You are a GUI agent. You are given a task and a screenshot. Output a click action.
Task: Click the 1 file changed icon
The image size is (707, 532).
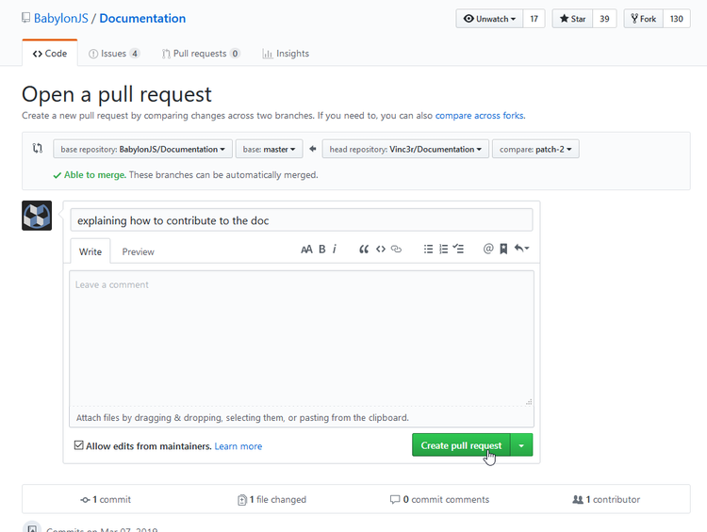[242, 500]
